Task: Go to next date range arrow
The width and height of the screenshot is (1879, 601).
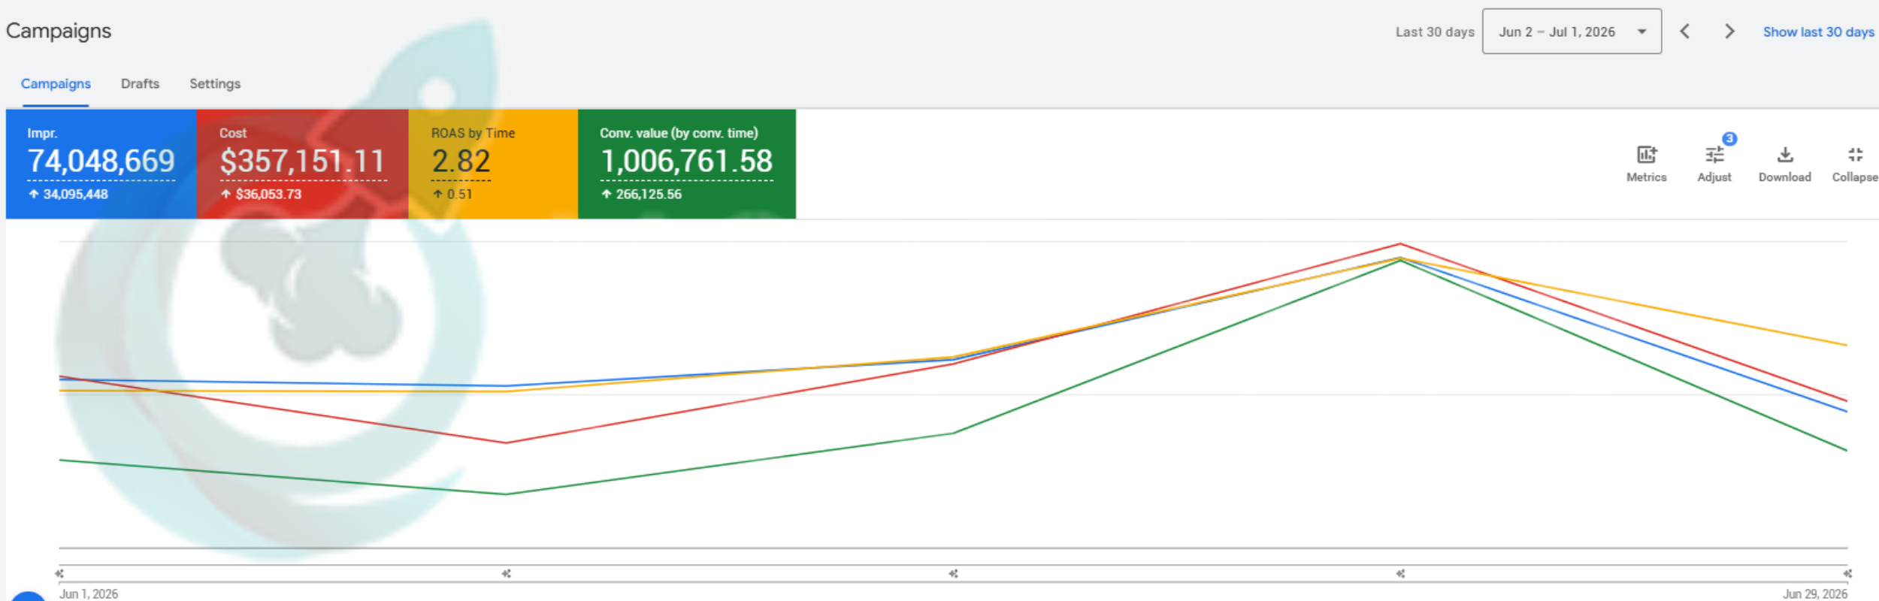Action: coord(1729,31)
